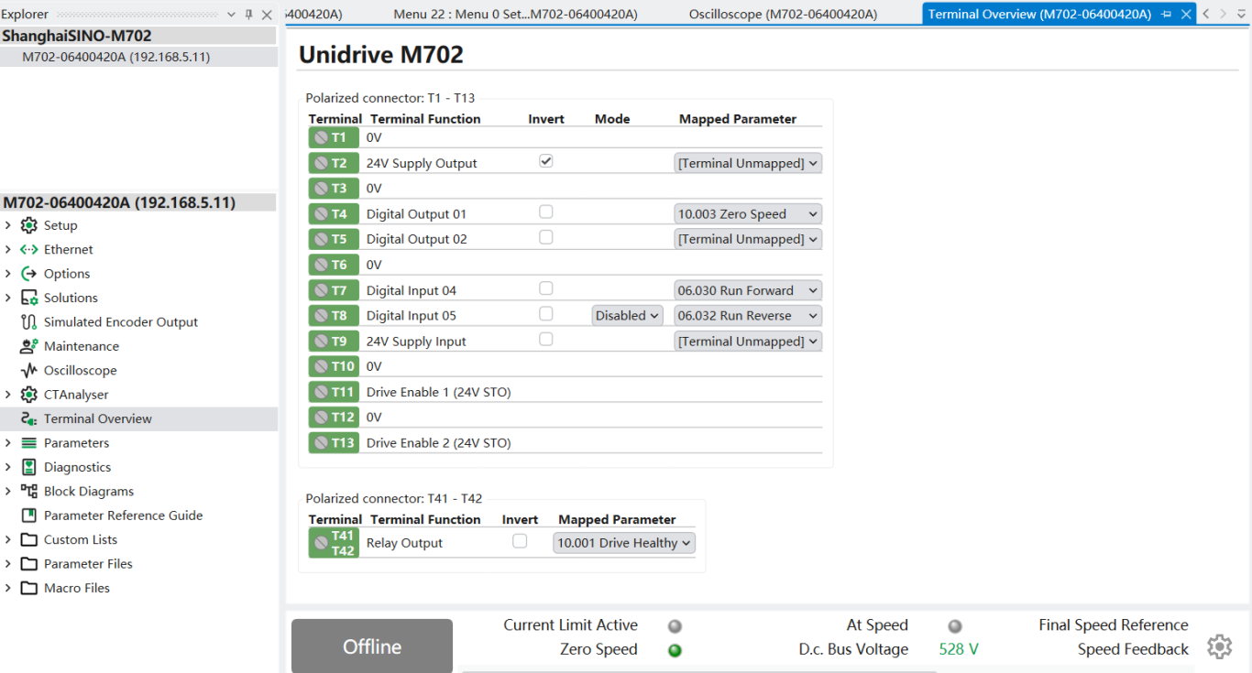Screen dimensions: 1252x673
Task: Open settings gear in status bar
Action: point(1219,646)
